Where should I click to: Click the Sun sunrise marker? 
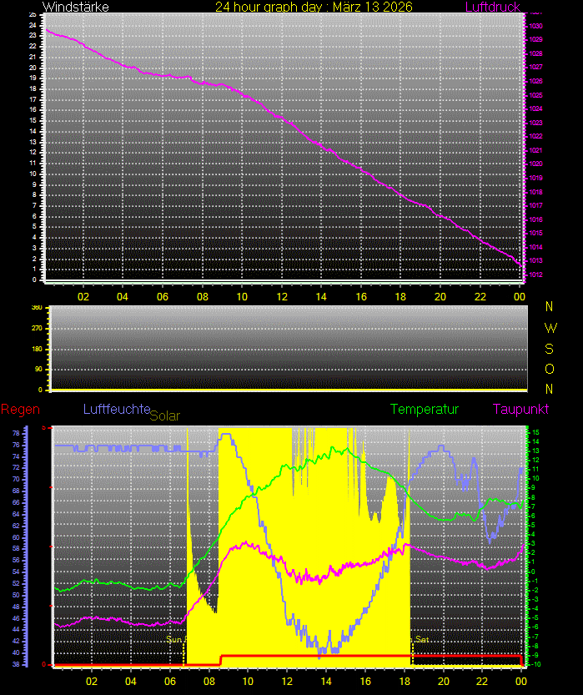click(x=174, y=639)
